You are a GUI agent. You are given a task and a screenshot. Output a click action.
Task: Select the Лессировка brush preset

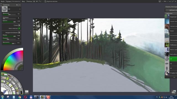point(171,40)
